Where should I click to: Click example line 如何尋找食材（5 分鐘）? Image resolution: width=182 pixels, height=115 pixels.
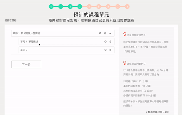pyautogui.click(x=136, y=81)
